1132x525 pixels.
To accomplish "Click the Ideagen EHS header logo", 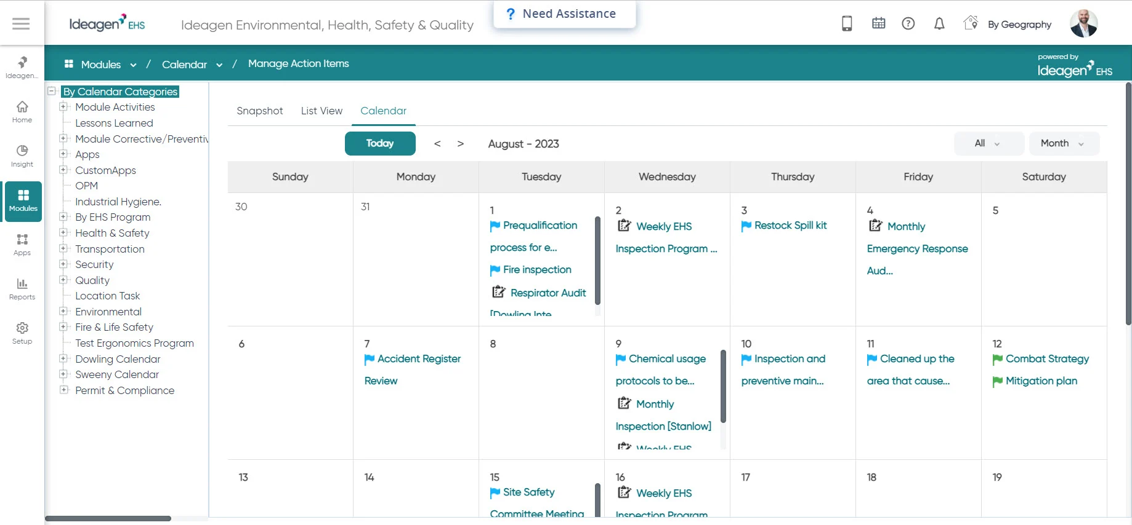I will click(x=107, y=23).
